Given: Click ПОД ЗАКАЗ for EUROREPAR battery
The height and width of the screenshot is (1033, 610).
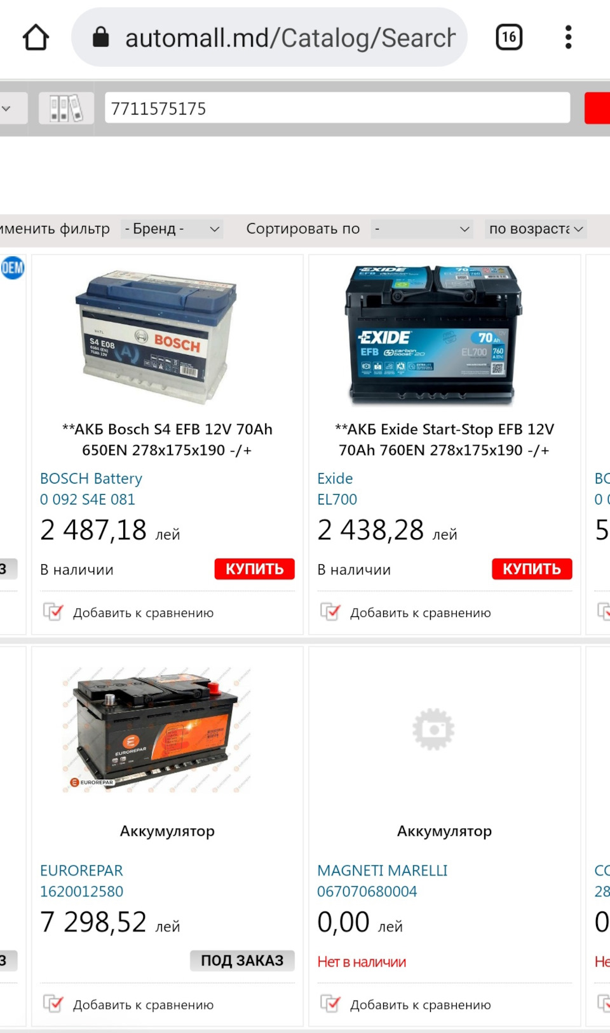Looking at the screenshot, I should pyautogui.click(x=242, y=960).
